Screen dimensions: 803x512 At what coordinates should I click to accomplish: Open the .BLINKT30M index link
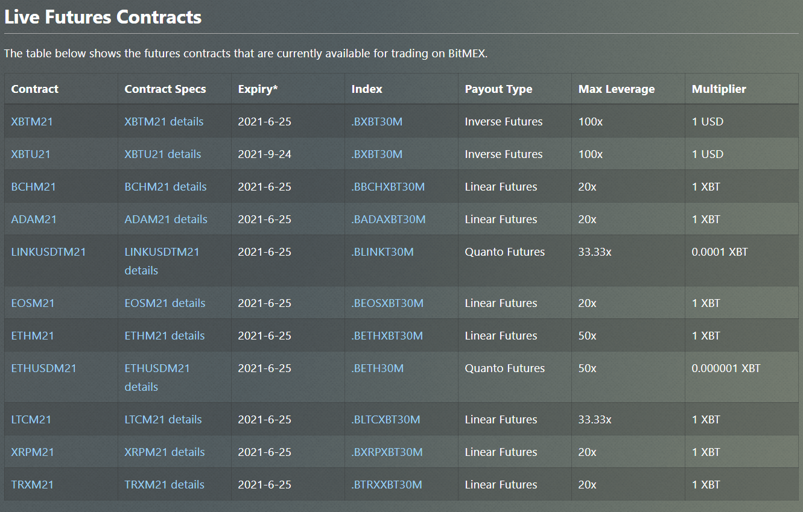pyautogui.click(x=382, y=252)
